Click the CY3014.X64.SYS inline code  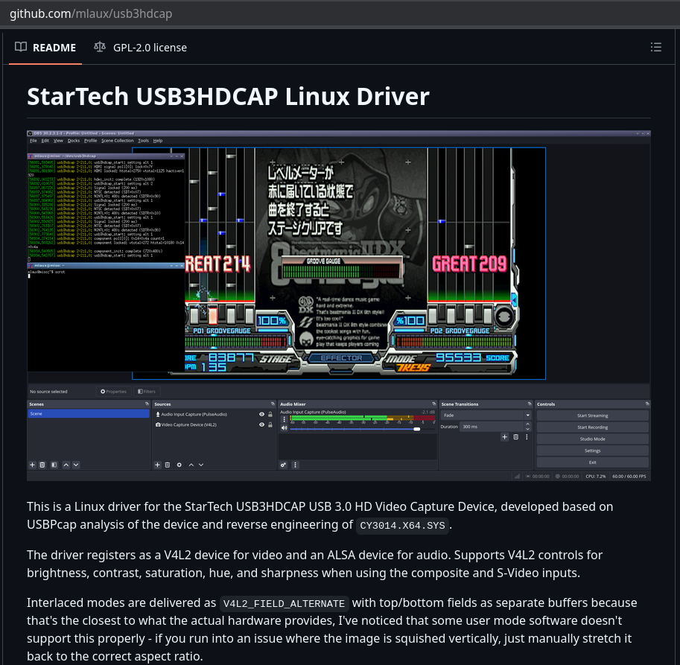pyautogui.click(x=402, y=526)
